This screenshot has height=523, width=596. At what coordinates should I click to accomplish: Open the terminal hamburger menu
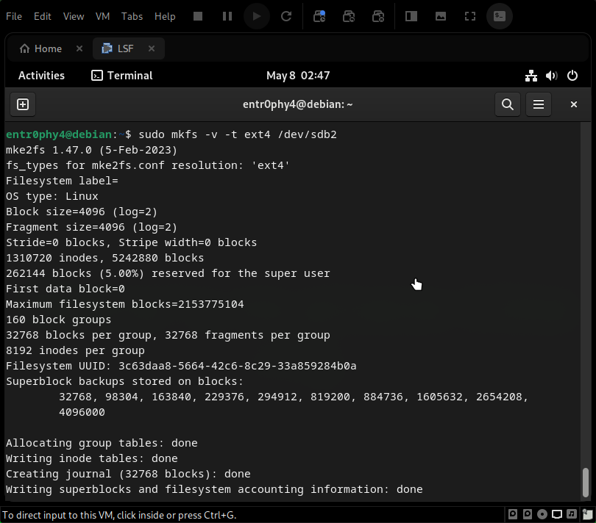[x=538, y=104]
